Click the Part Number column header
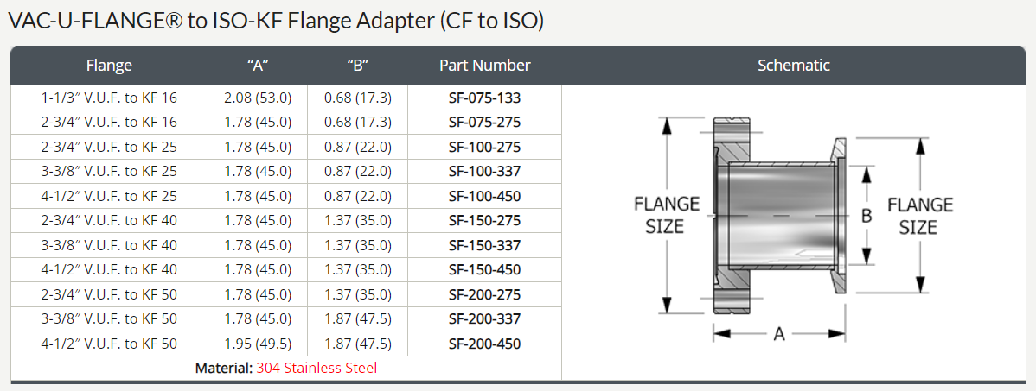This screenshot has height=391, width=1036. (484, 66)
